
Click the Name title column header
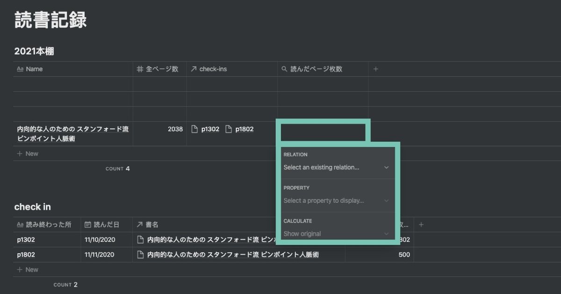[x=34, y=69]
